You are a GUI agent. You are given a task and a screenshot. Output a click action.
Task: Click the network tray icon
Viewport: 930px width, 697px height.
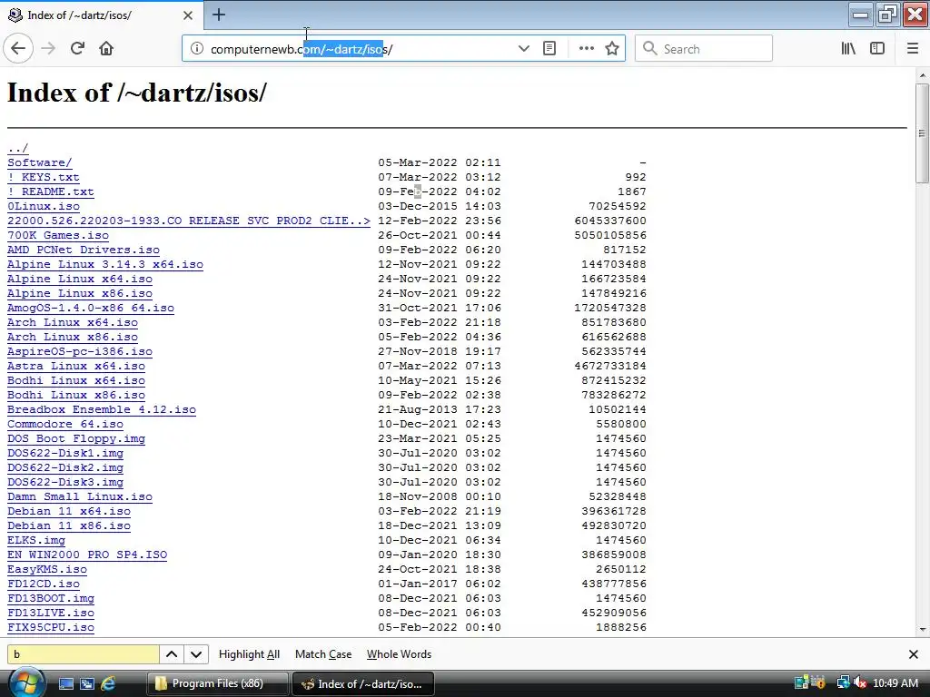pos(843,683)
